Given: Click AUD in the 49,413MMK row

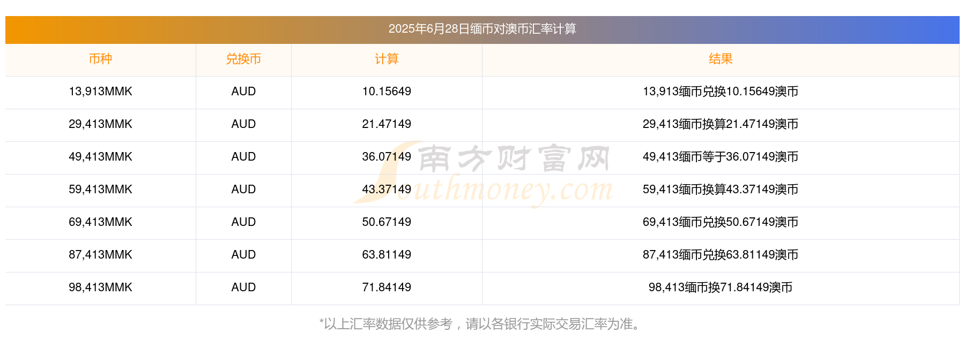Looking at the screenshot, I should [243, 157].
